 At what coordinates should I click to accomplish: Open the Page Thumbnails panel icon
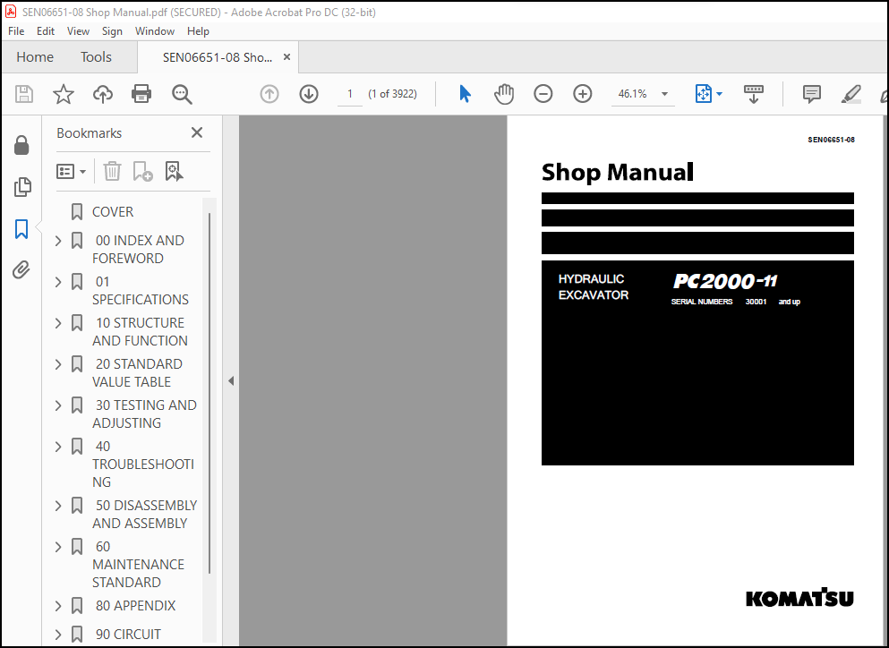pos(22,186)
